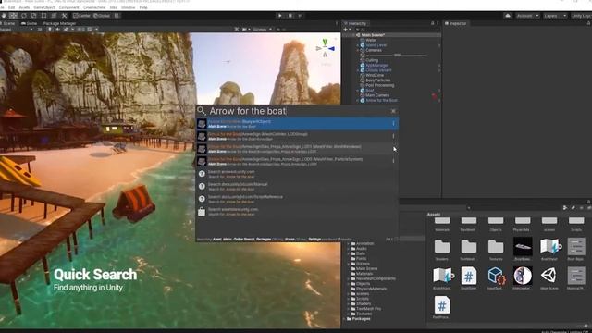Click Search answers.unity.com result

[297, 174]
